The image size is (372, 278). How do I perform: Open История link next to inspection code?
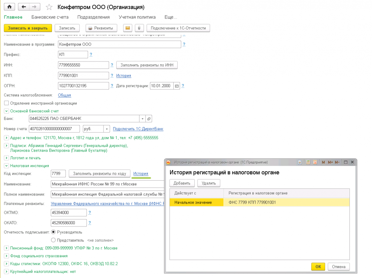[x=141, y=174]
